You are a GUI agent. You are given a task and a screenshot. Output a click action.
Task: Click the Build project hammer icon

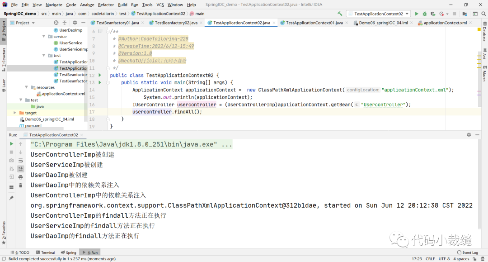(340, 14)
